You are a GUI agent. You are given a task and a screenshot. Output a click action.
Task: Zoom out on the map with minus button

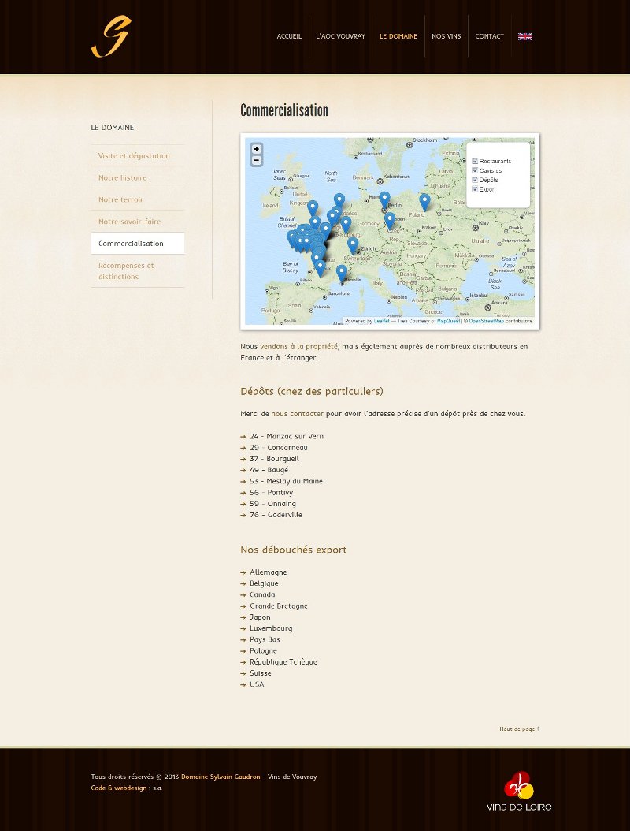(257, 161)
